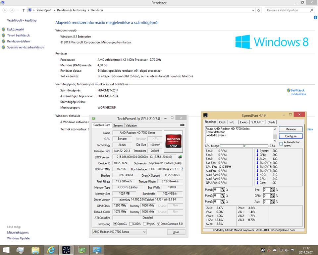Open the AMD Radeon HD 7700 Series dropdown
This screenshot has height=255, width=318.
[120, 232]
